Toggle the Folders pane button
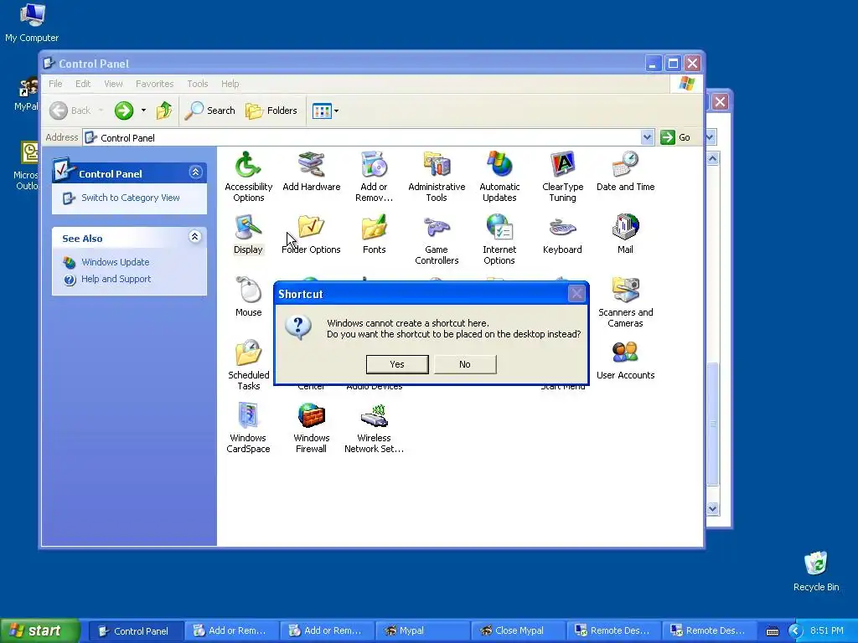This screenshot has height=643, width=858. (271, 111)
